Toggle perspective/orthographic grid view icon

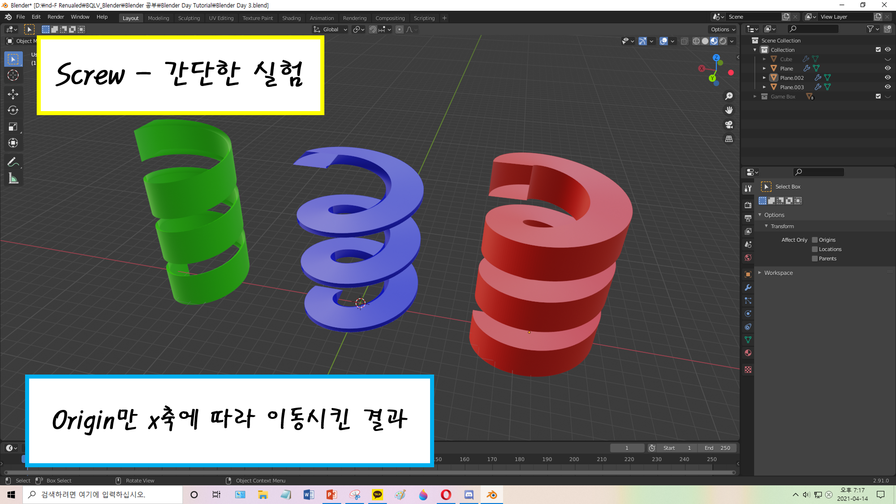pyautogui.click(x=729, y=139)
